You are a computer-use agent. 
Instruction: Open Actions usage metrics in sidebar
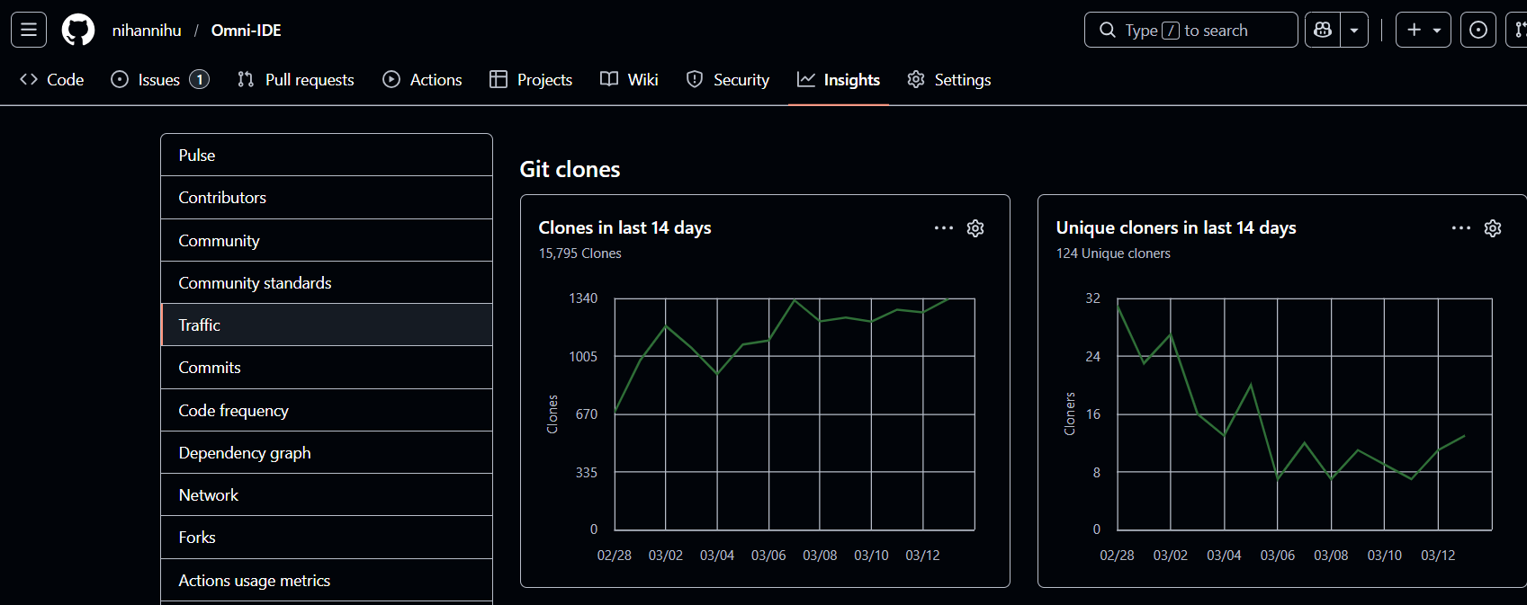point(327,580)
